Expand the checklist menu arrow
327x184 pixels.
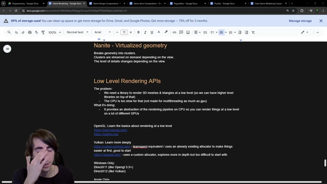point(217,32)
